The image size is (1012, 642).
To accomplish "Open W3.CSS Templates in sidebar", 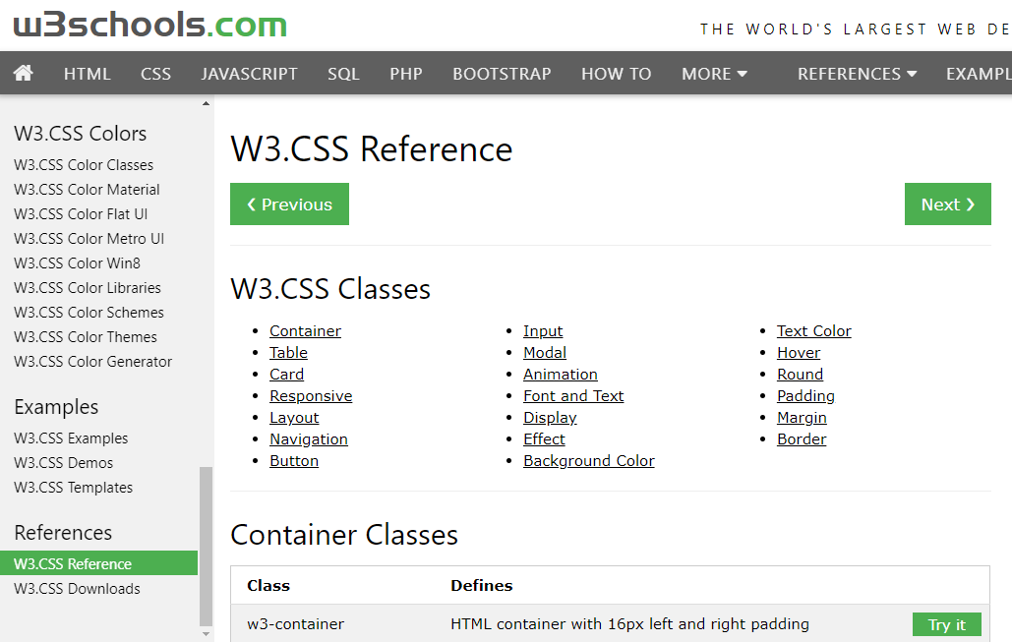I will pos(73,488).
